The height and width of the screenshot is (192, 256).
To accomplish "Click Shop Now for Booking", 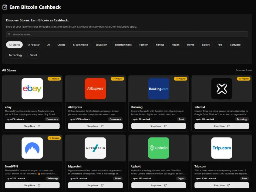I will (159, 126).
